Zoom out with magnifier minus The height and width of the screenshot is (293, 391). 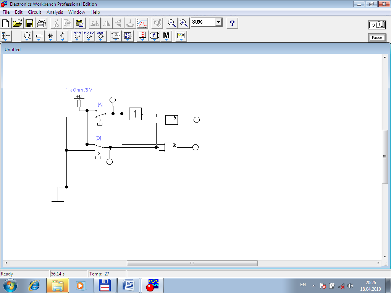[171, 23]
